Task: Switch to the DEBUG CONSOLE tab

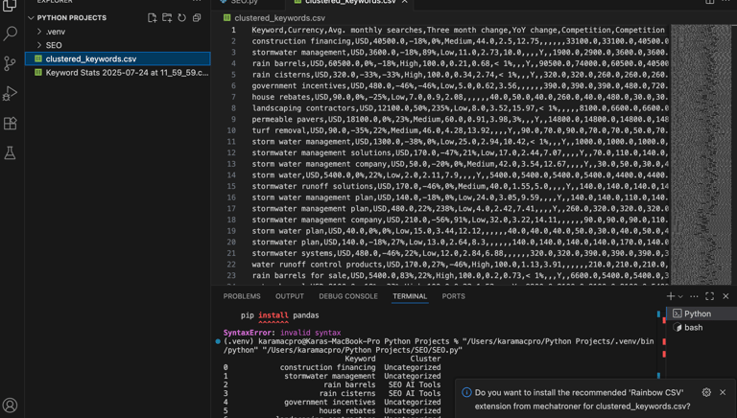Action: (x=348, y=296)
